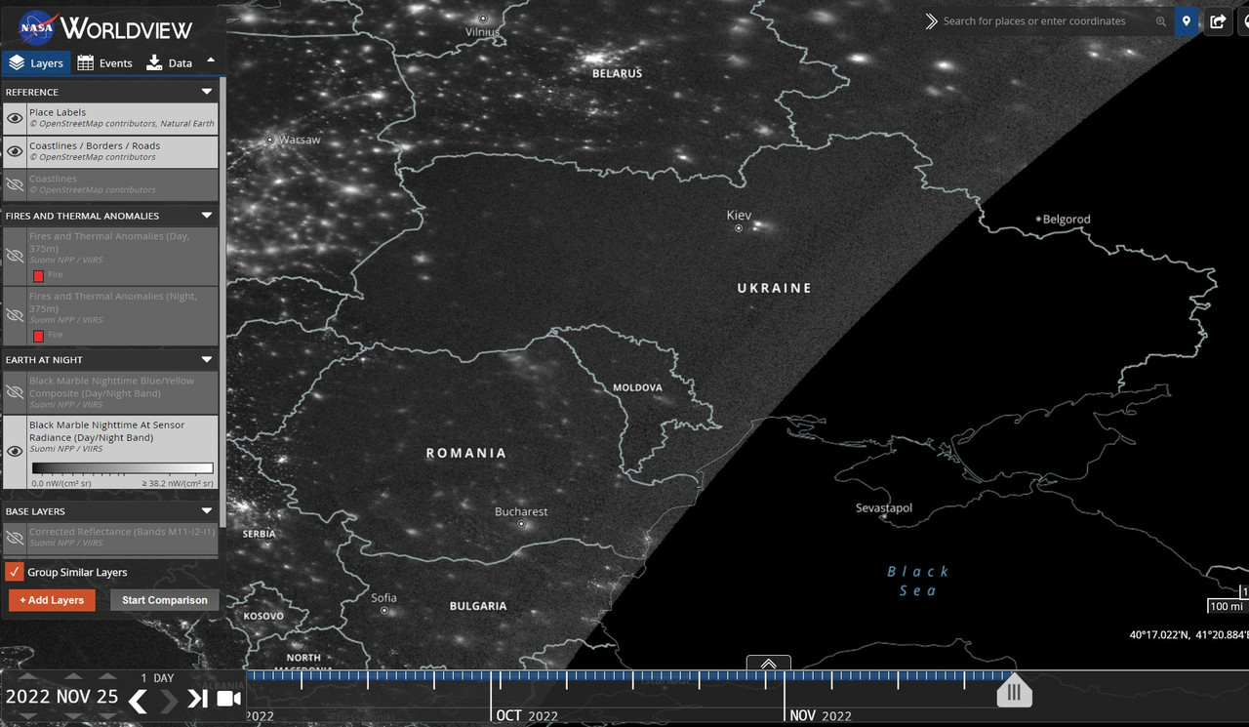
Task: Hide Black Marble At Sensor Radiance layer
Action: coord(15,451)
